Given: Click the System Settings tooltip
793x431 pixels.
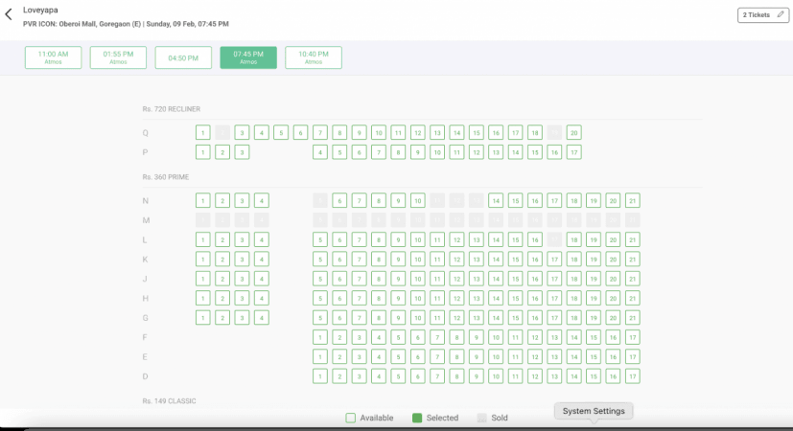Looking at the screenshot, I should pos(594,411).
